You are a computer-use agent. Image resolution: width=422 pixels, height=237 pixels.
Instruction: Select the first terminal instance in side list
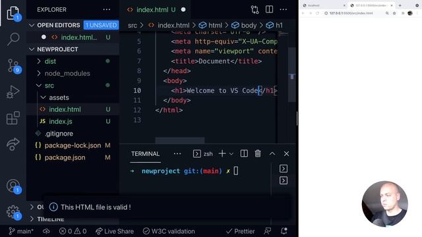point(284,169)
